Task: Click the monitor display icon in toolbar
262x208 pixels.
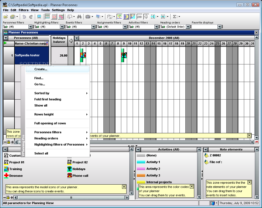Action: click(39, 17)
